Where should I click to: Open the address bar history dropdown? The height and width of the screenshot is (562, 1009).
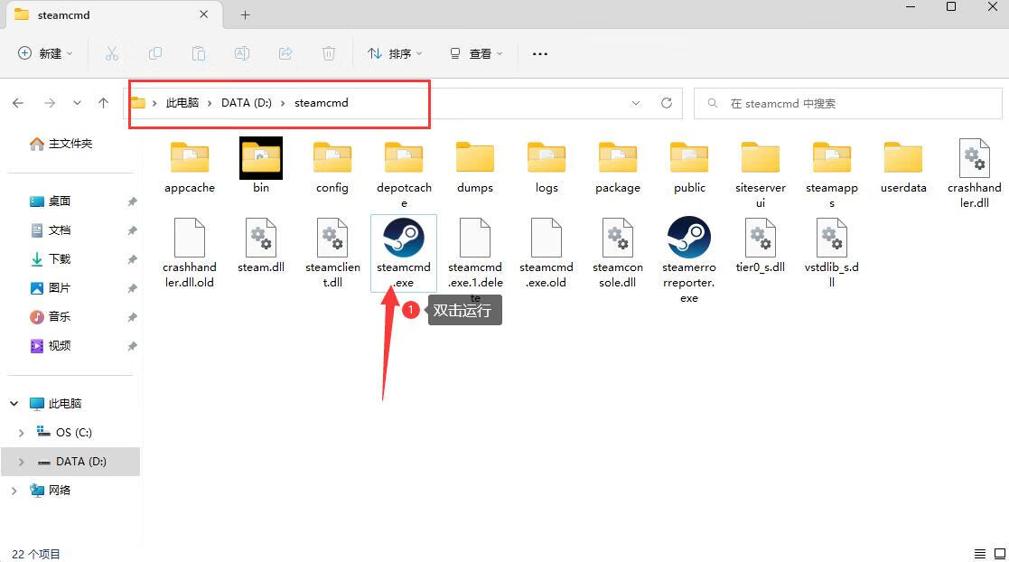point(636,103)
